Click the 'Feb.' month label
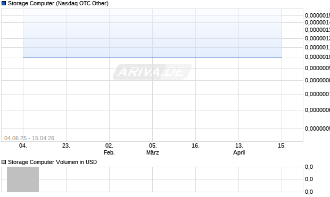Screen dimensions: 330x197 pyautogui.click(x=109, y=152)
